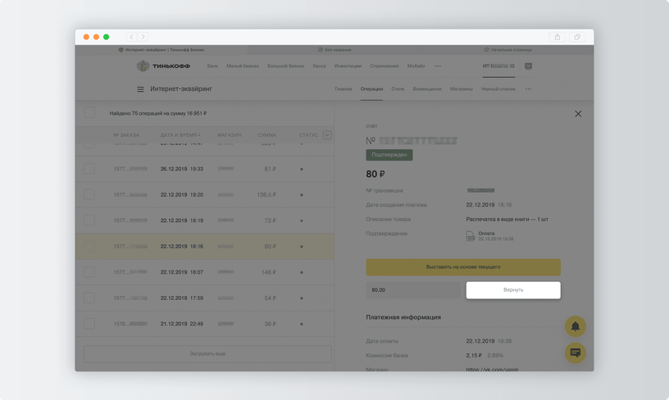The image size is (669, 400).
Task: Expand the status filter dropdown
Action: (327, 135)
